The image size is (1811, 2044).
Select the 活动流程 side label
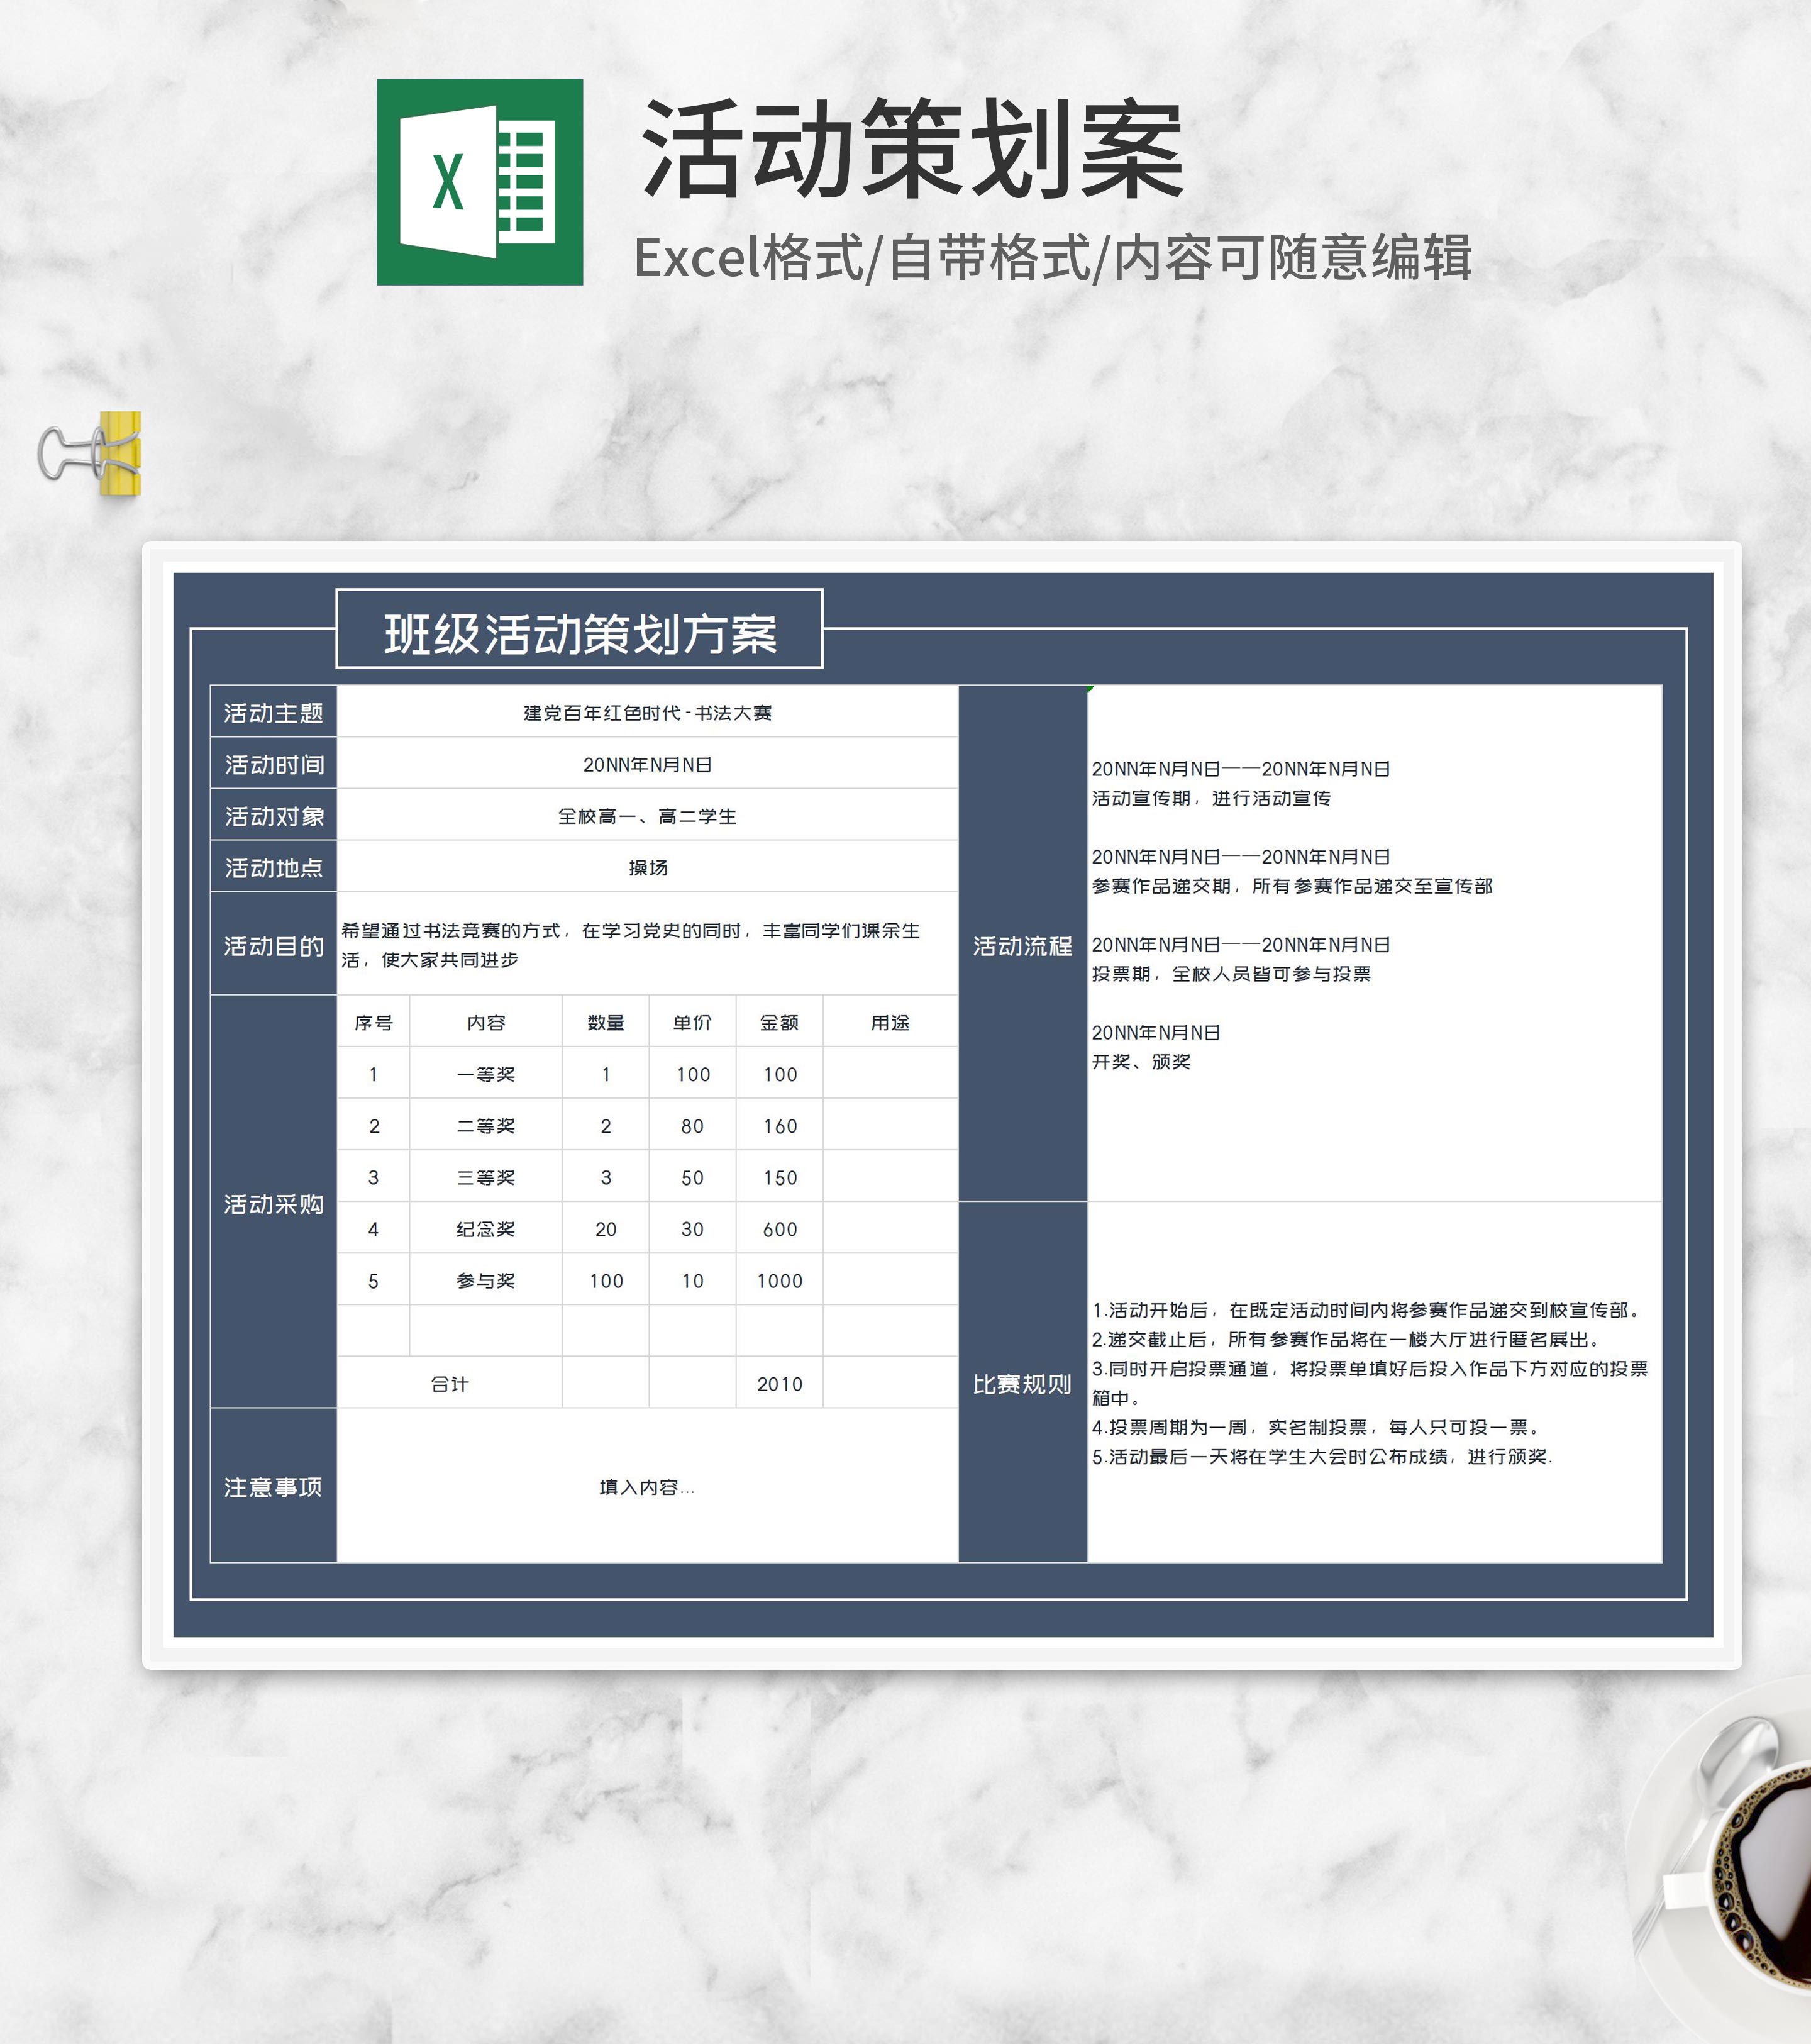pyautogui.click(x=1022, y=945)
